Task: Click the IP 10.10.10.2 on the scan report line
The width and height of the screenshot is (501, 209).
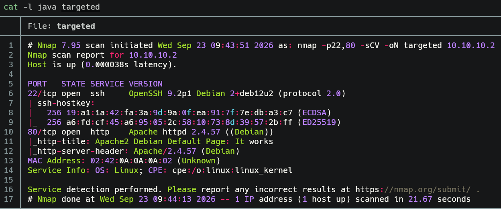Action: [x=153, y=55]
